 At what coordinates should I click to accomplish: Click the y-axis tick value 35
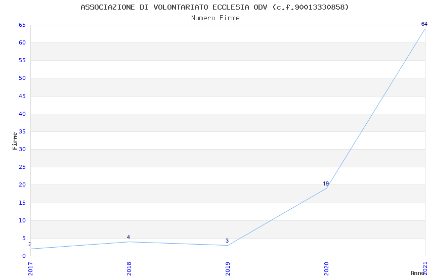point(22,132)
